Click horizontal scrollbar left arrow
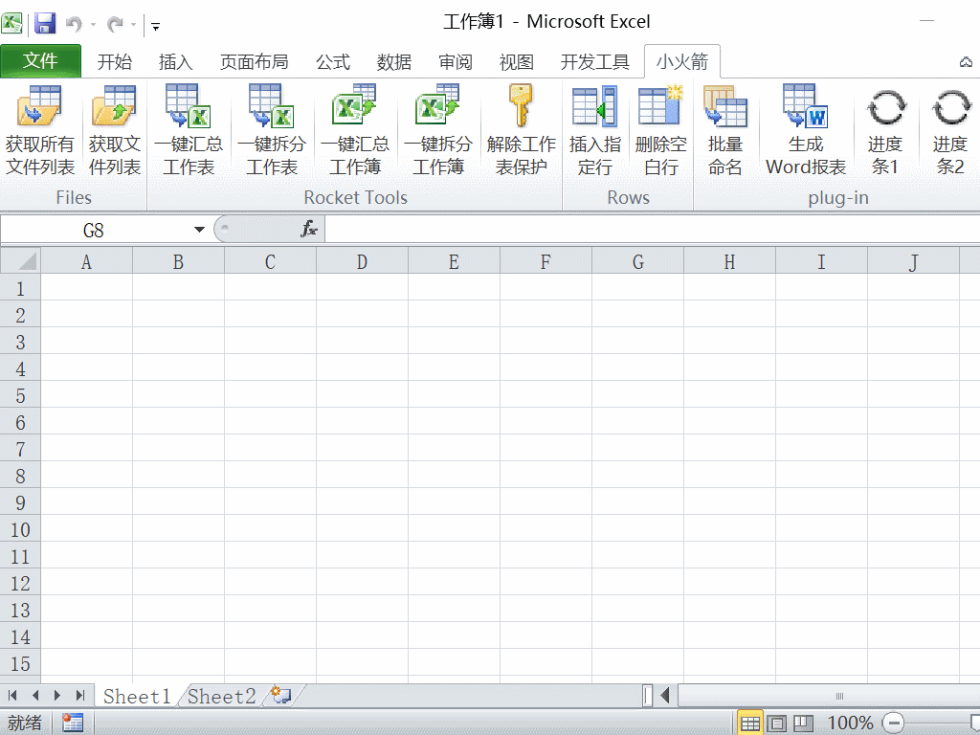The image size is (980, 735). 666,695
